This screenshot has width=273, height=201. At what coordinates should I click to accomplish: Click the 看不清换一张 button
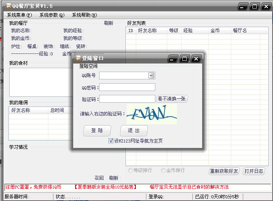[172, 99]
